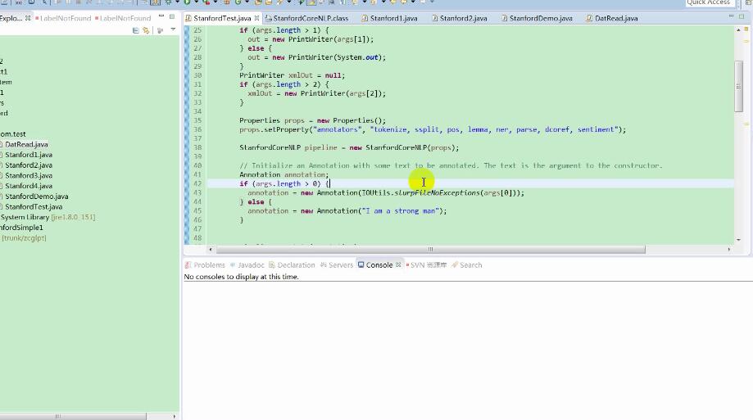This screenshot has height=420, width=753.
Task: Open the Package Explorer view menu arrow
Action: click(x=173, y=29)
